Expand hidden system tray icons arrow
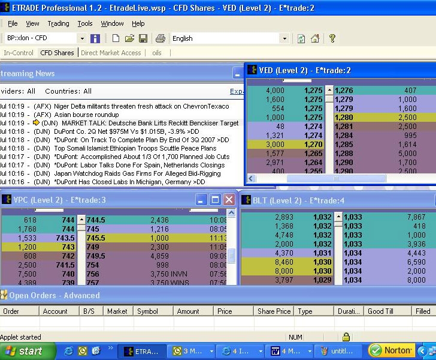The image size is (436, 360). pos(422,351)
